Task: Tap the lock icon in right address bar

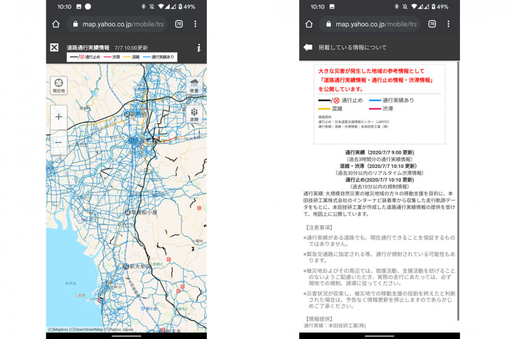Action: click(328, 24)
